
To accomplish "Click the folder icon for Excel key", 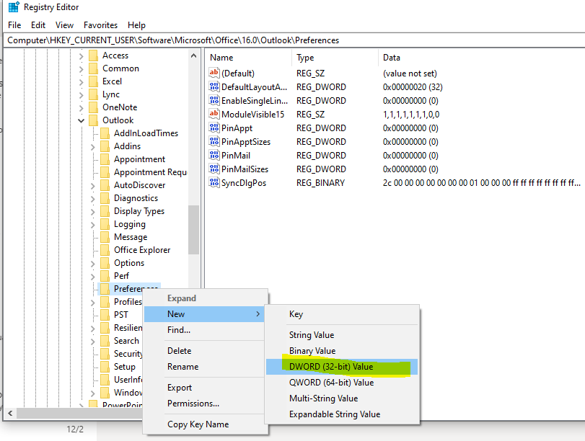I will tap(92, 81).
